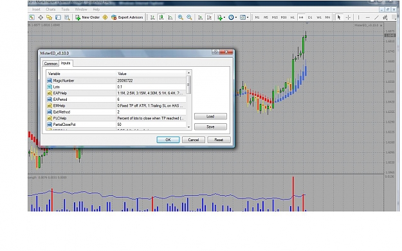
Task: Select the crosshair tool
Action: click(348, 17)
